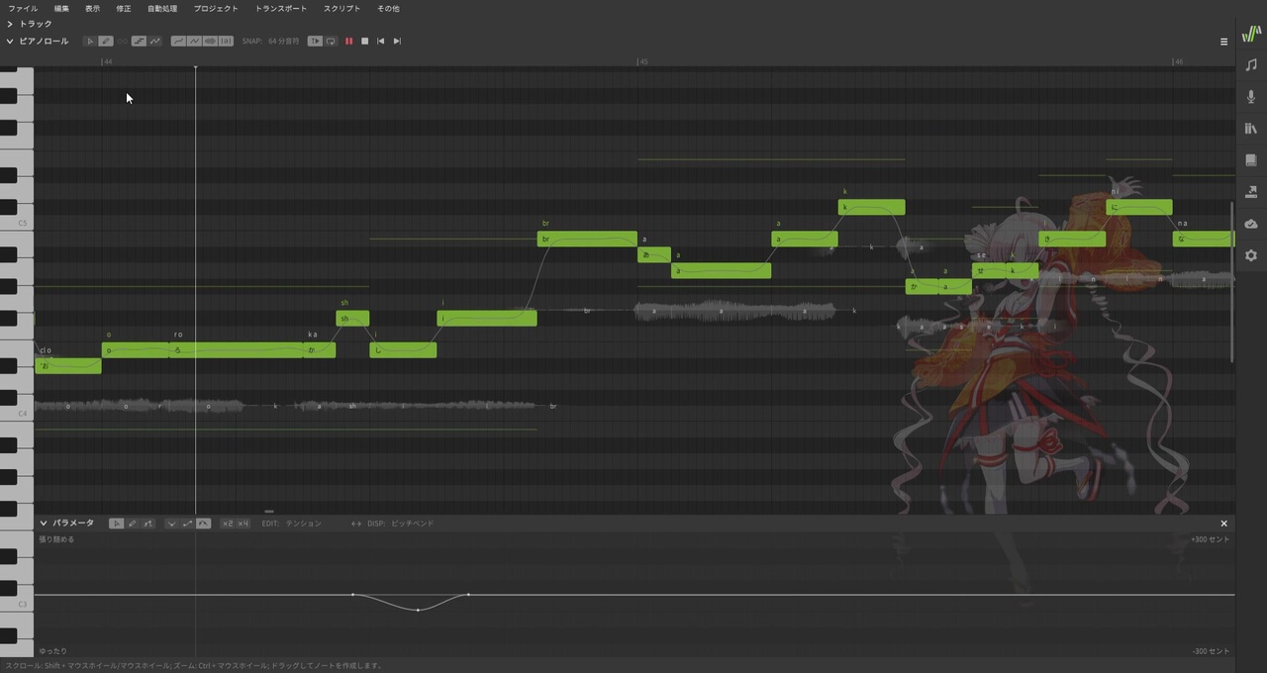Click the x4 zoom button in parameters
This screenshot has height=673, width=1267.
point(243,524)
